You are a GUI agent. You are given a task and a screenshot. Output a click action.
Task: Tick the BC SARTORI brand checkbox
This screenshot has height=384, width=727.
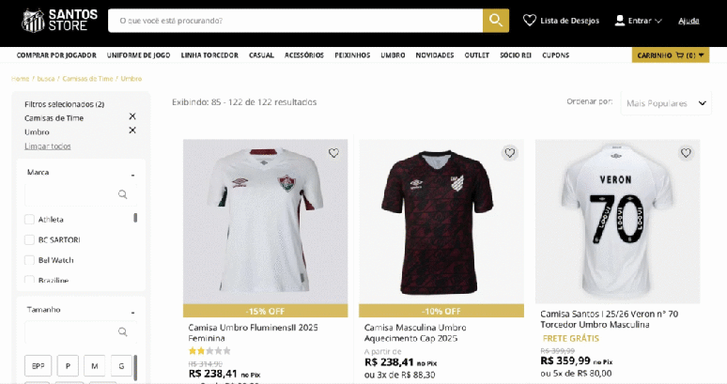click(29, 239)
